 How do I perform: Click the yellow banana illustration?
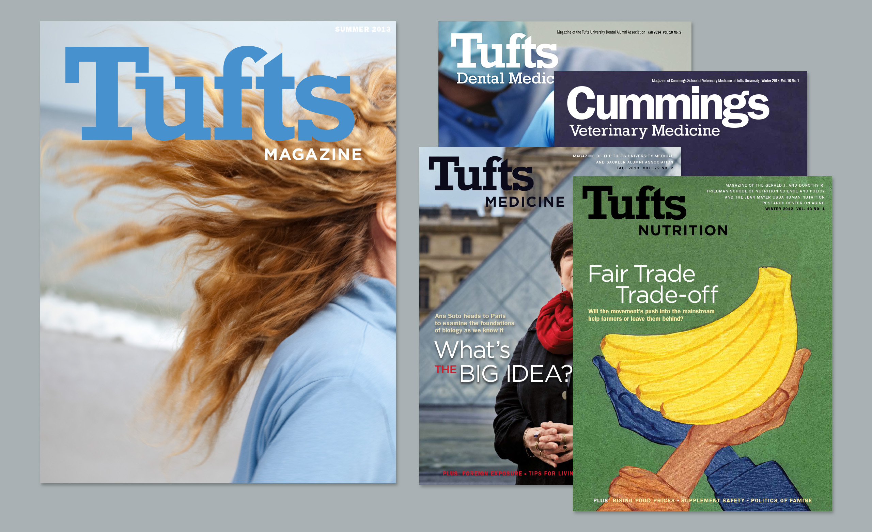coord(708,364)
